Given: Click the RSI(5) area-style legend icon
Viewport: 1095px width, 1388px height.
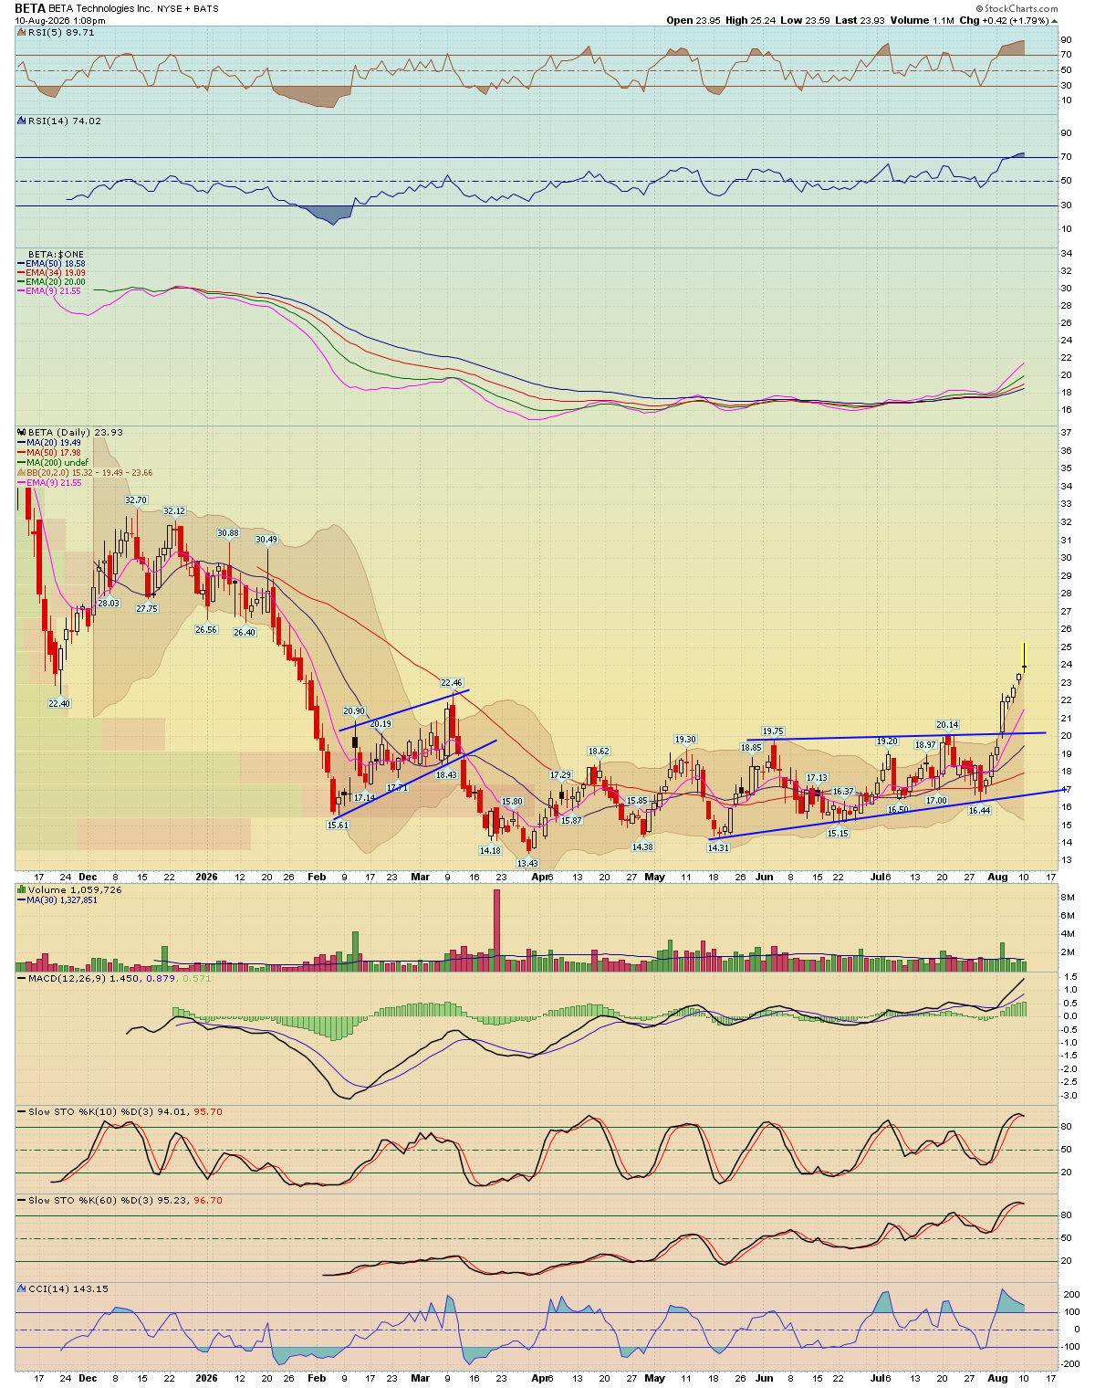Looking at the screenshot, I should [22, 32].
